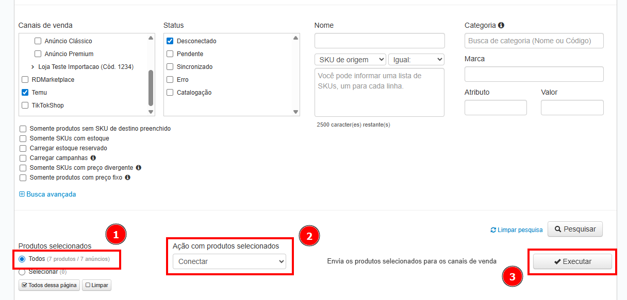Click the info icon next to Categoria
The width and height of the screenshot is (627, 300).
[x=501, y=25]
